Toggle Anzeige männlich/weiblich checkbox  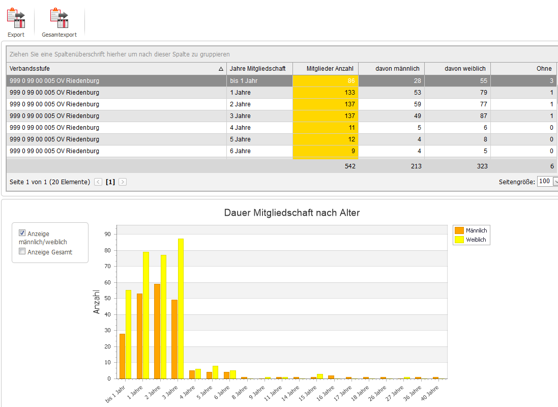tap(22, 233)
